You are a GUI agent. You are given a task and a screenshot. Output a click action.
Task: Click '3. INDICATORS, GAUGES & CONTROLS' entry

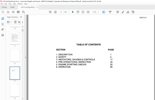(75, 59)
